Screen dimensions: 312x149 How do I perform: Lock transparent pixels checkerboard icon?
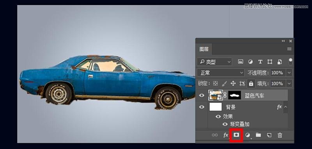coord(215,83)
